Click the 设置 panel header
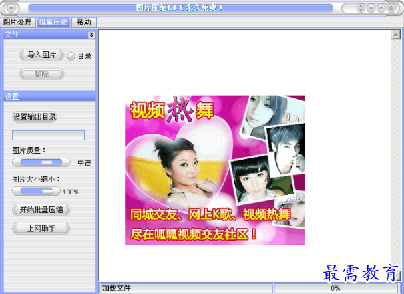This screenshot has width=404, height=294. coord(49,96)
